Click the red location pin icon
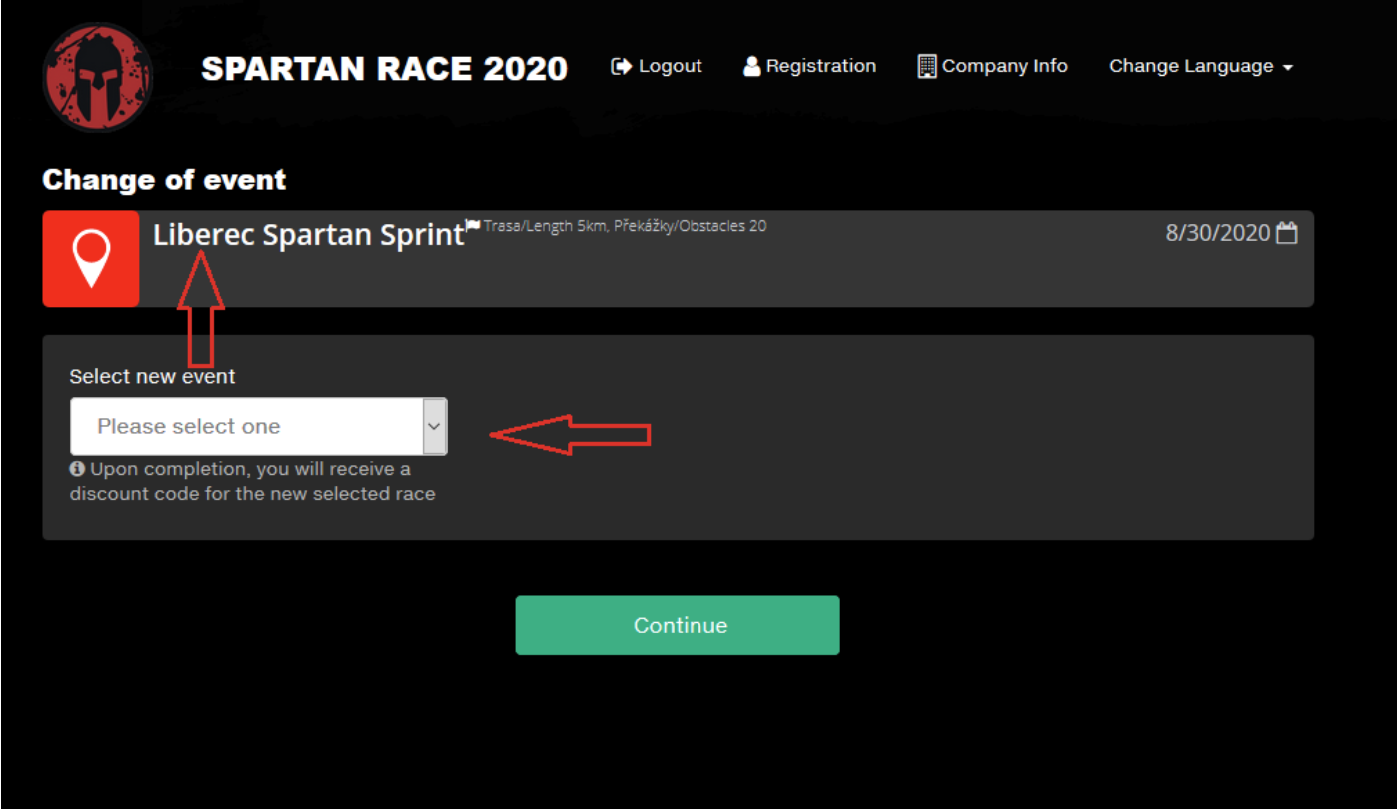This screenshot has height=809, width=1397. [x=91, y=258]
